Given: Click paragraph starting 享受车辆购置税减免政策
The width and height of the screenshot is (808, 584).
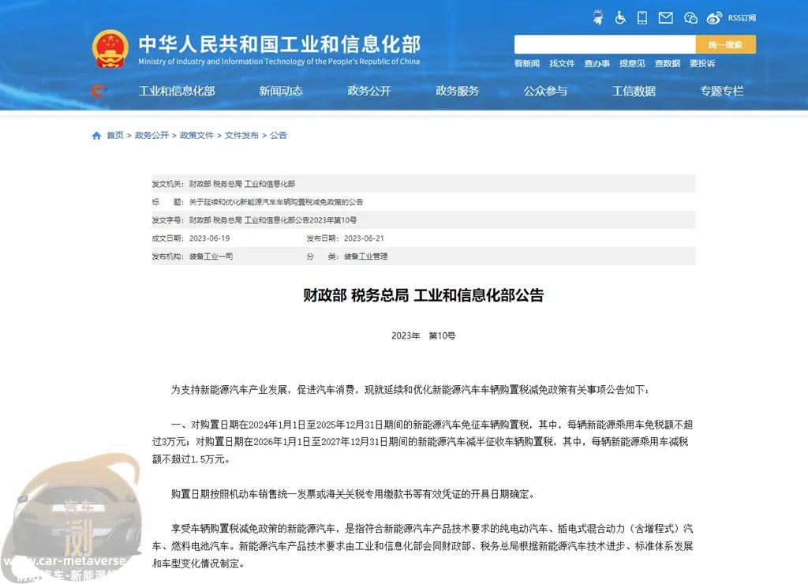Looking at the screenshot, I should (x=423, y=546).
